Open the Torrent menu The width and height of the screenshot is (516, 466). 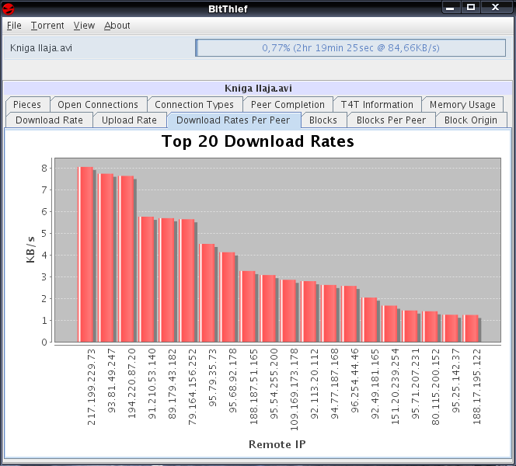pyautogui.click(x=47, y=26)
